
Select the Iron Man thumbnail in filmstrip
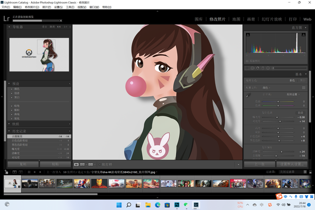(x=99, y=183)
